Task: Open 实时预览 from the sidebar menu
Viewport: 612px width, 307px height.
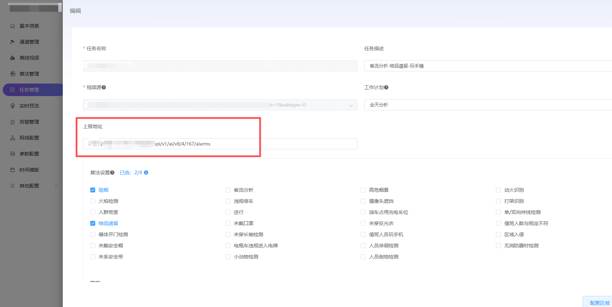Action: (29, 106)
